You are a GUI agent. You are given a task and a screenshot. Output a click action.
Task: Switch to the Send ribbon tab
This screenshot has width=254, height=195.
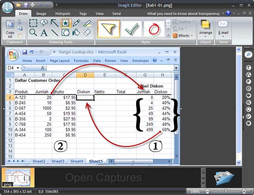116,13
